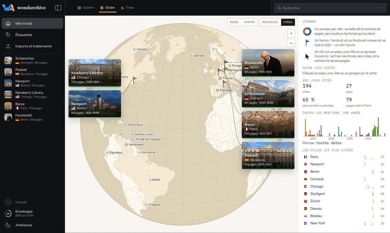The height and width of the screenshot is (233, 390).
Task: Click the Porto Rico marker on the globe
Action: 126,125
